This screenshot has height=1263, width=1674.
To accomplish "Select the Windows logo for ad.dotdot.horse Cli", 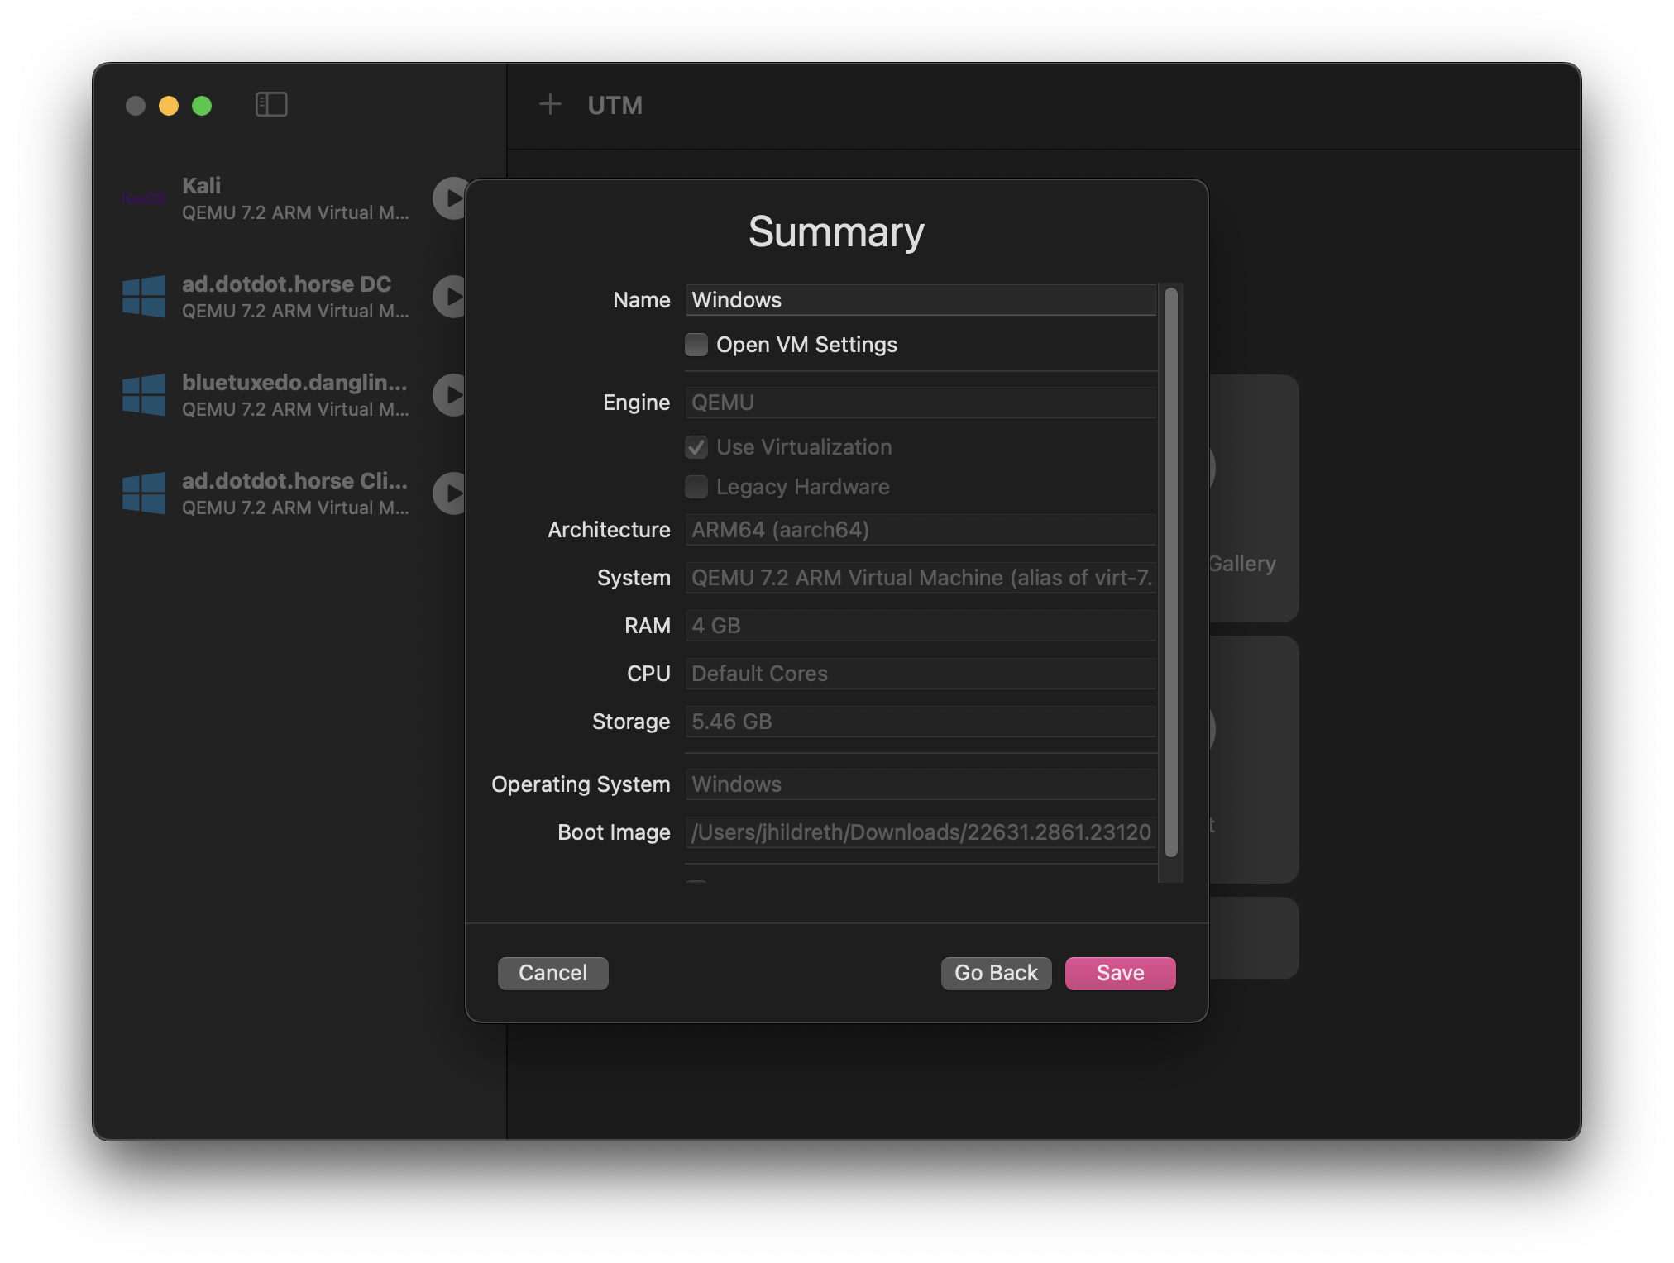I will pyautogui.click(x=144, y=493).
